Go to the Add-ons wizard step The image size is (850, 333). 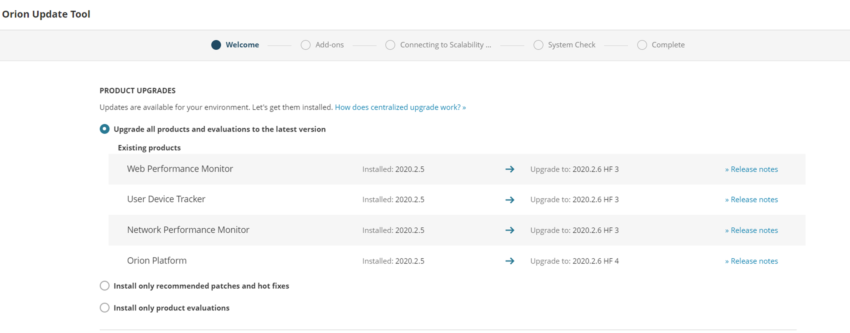point(329,45)
